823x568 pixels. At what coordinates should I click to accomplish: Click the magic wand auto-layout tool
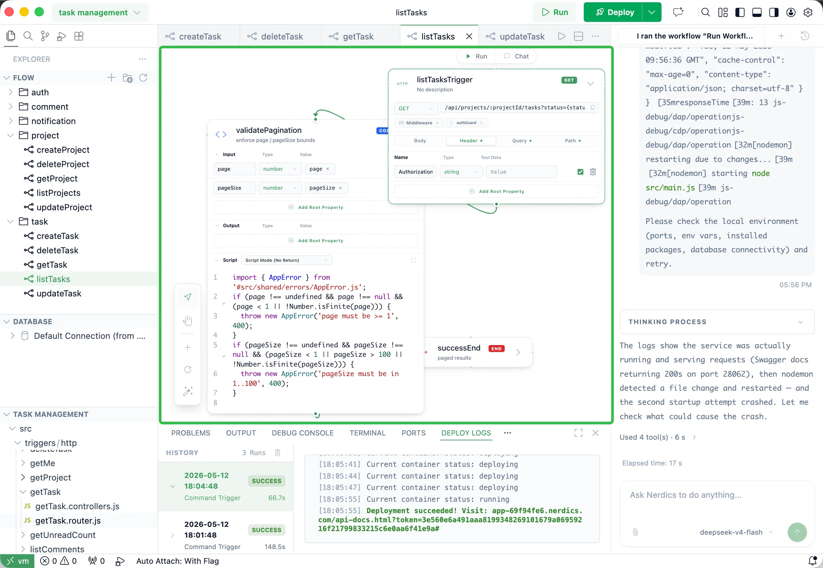coord(188,391)
